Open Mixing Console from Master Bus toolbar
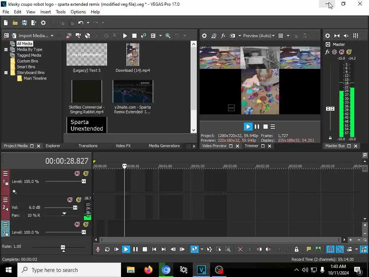 pyautogui.click(x=356, y=36)
